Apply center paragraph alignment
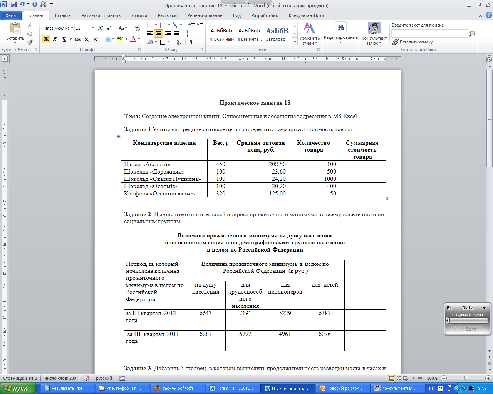This screenshot has height=394, width=493. [x=159, y=33]
